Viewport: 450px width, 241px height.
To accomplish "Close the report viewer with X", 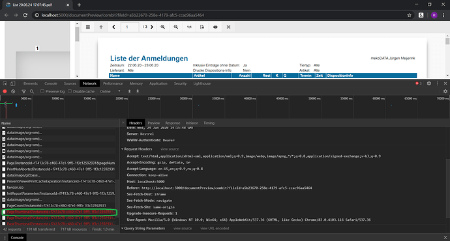I will (x=228, y=27).
